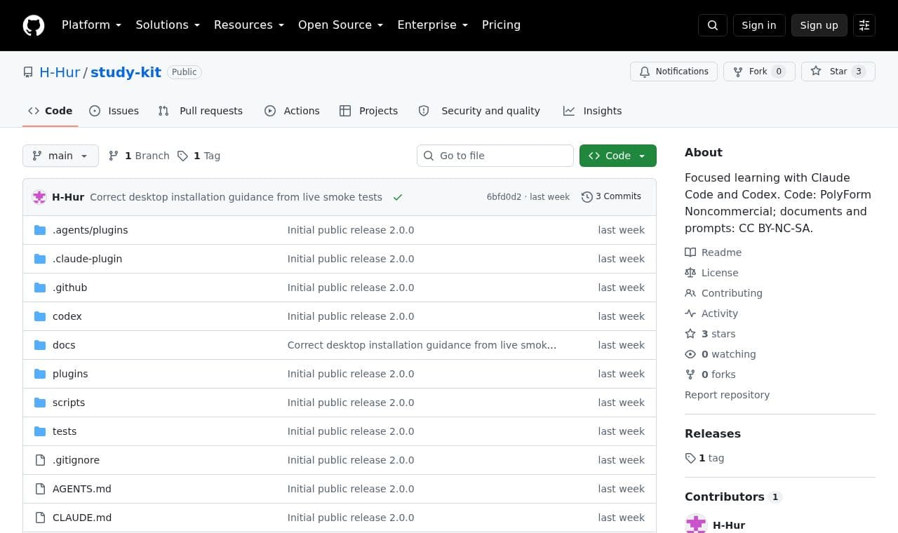Click tag icon beside 1 tag in Releases
Screen dimensions: 898x533
click(690, 458)
